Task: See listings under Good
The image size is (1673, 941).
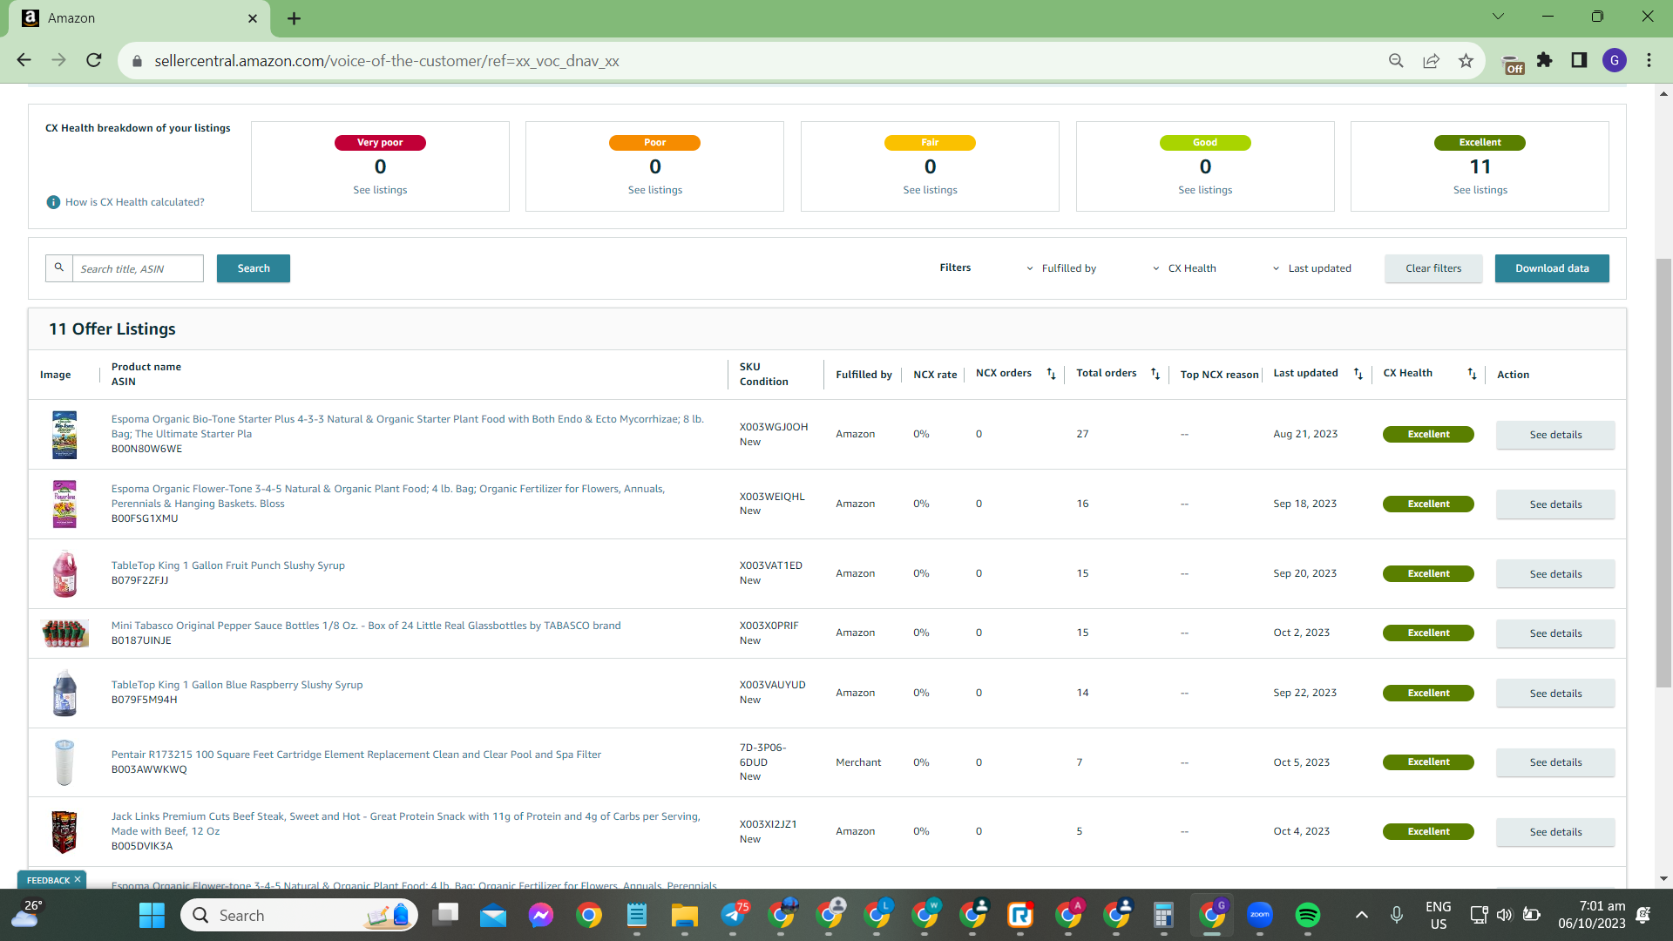Action: [x=1205, y=190]
